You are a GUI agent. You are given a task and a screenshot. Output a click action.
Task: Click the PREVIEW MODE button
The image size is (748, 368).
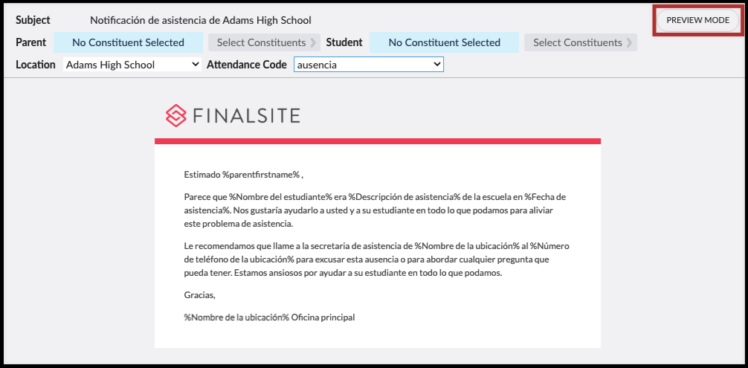pyautogui.click(x=697, y=20)
